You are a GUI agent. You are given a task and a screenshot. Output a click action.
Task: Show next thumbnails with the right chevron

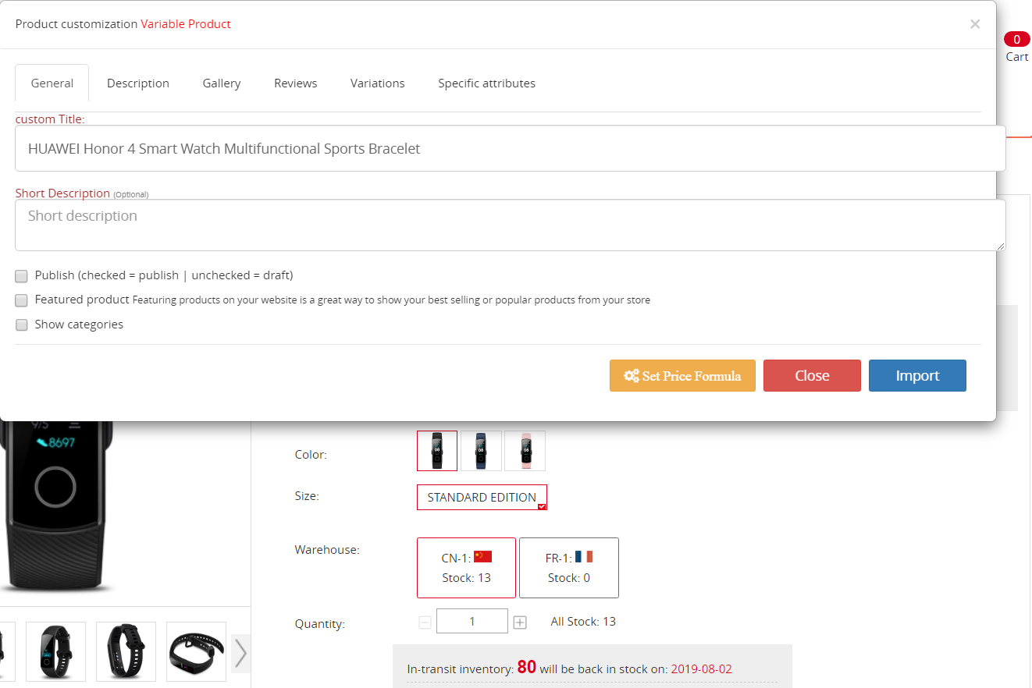pos(240,653)
